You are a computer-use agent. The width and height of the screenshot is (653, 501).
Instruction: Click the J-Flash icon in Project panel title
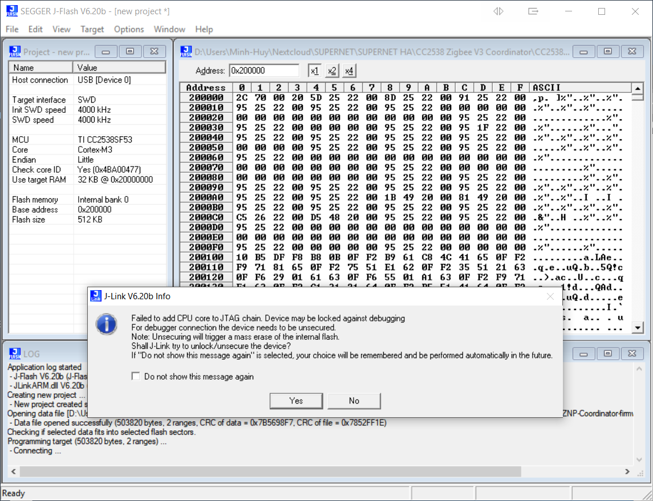[15, 52]
